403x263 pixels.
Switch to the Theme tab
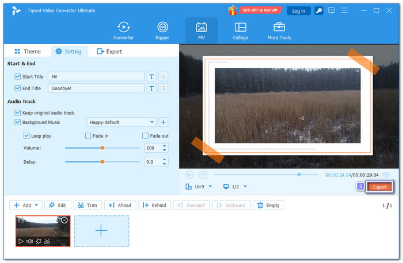(x=28, y=52)
